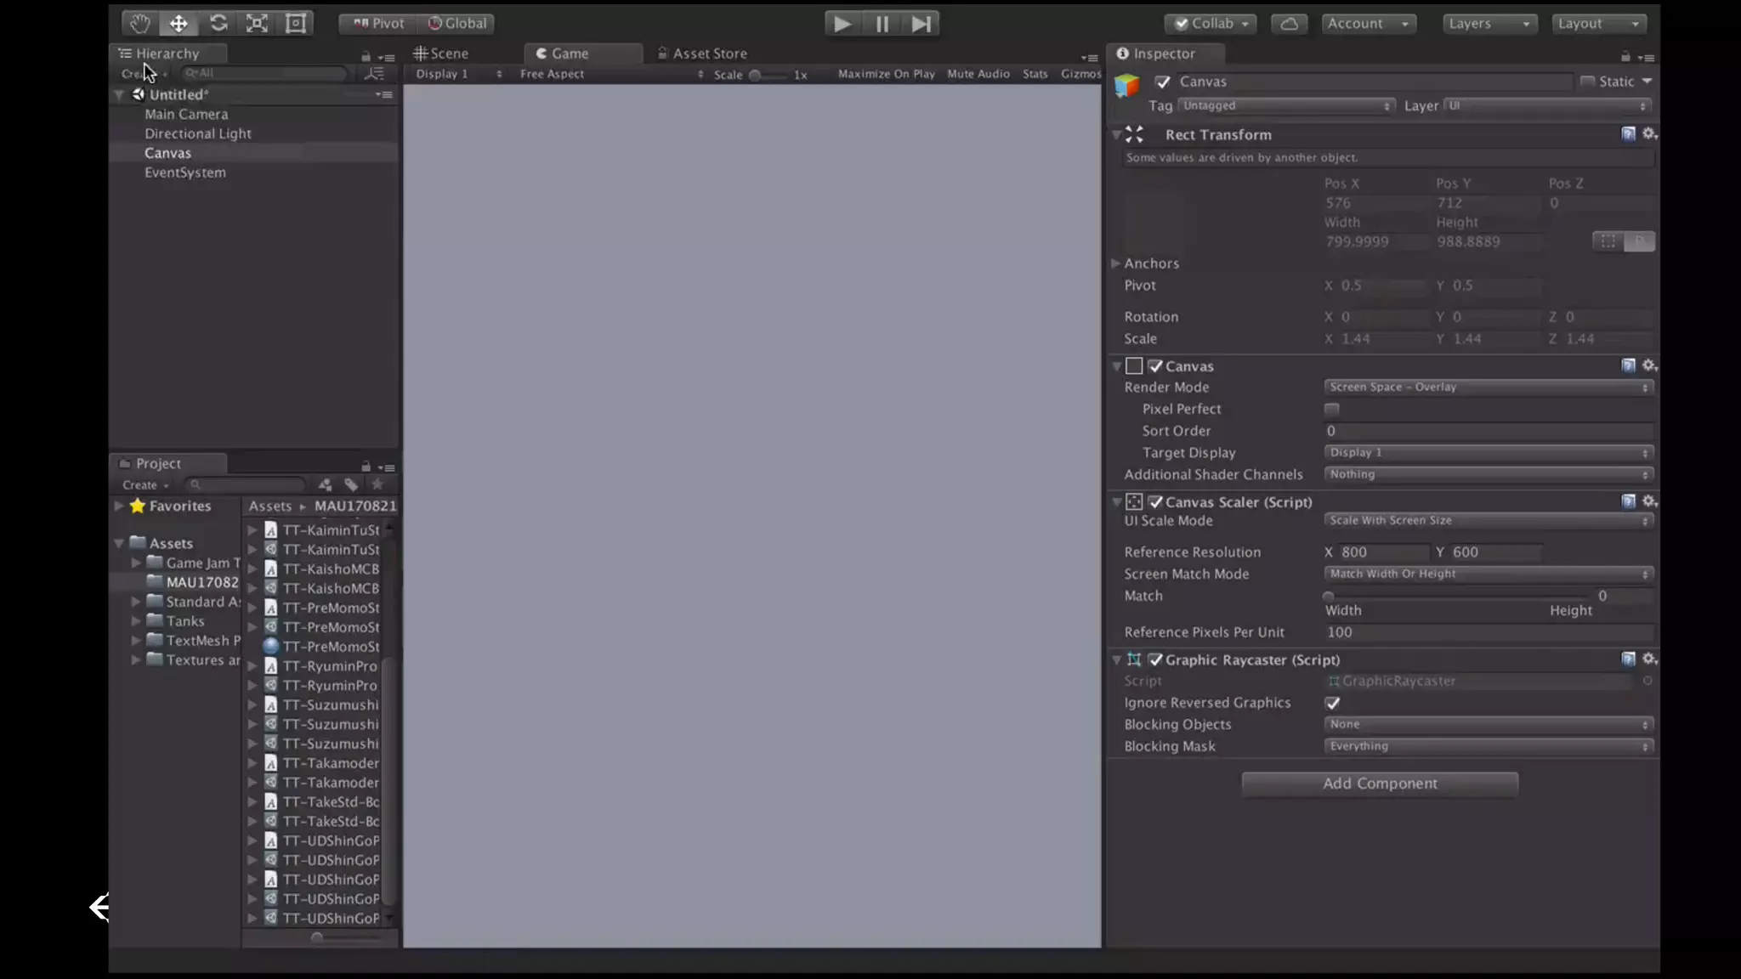Switch to the Scene tab
The height and width of the screenshot is (979, 1741).
441,54
